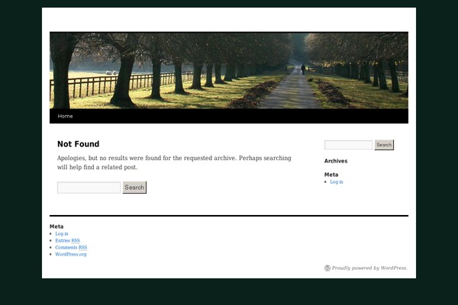Image resolution: width=458 pixels, height=305 pixels.
Task: Open the footer Log in link
Action: (62, 234)
